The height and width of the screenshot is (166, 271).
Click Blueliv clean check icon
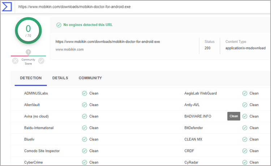[85, 139]
